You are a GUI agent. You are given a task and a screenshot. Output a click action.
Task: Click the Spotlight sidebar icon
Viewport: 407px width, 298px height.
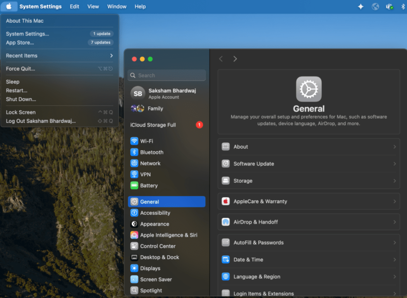coord(134,290)
